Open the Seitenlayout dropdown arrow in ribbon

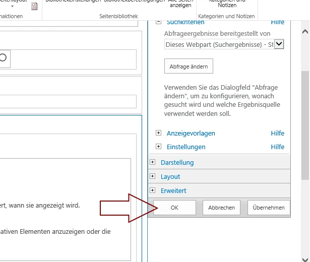pyautogui.click(x=12, y=7)
